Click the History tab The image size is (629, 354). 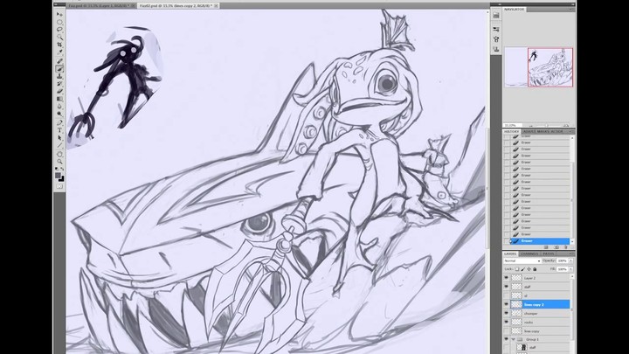[511, 131]
